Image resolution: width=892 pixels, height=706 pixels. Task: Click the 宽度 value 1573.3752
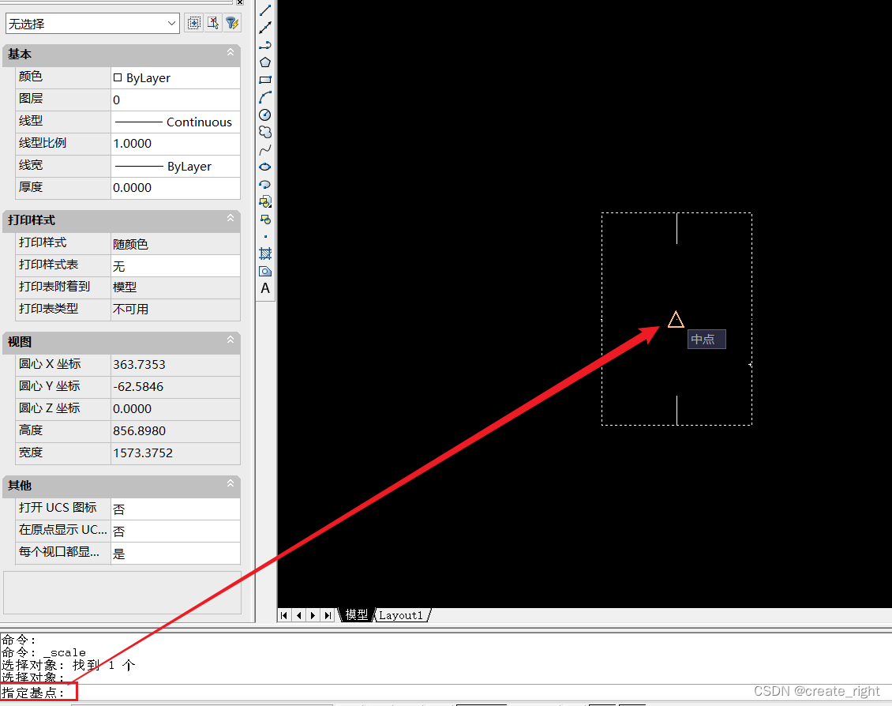pos(175,453)
